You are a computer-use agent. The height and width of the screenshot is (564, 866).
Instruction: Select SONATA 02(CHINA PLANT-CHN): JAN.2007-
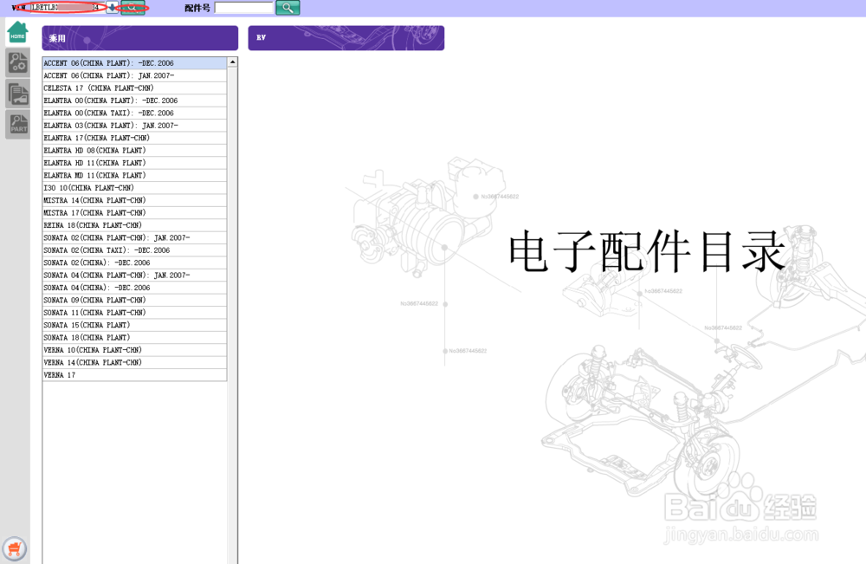[x=134, y=237]
